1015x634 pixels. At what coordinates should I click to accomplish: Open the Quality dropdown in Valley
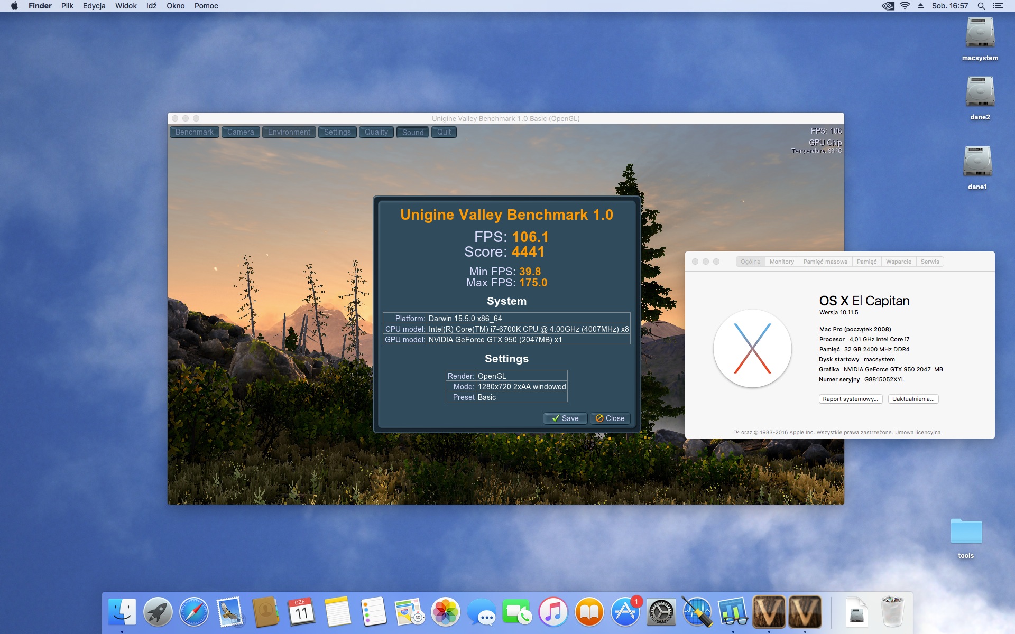[x=376, y=132]
